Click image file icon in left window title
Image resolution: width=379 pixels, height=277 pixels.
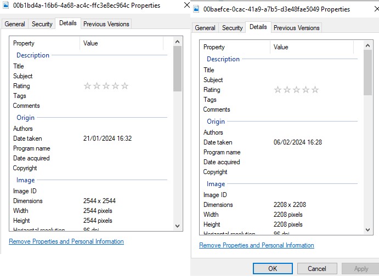tap(6, 5)
